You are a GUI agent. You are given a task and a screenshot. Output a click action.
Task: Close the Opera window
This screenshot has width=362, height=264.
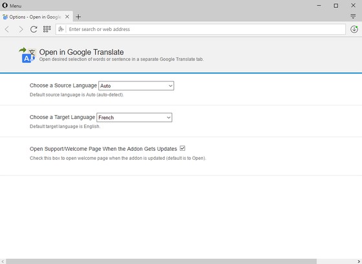click(353, 5)
